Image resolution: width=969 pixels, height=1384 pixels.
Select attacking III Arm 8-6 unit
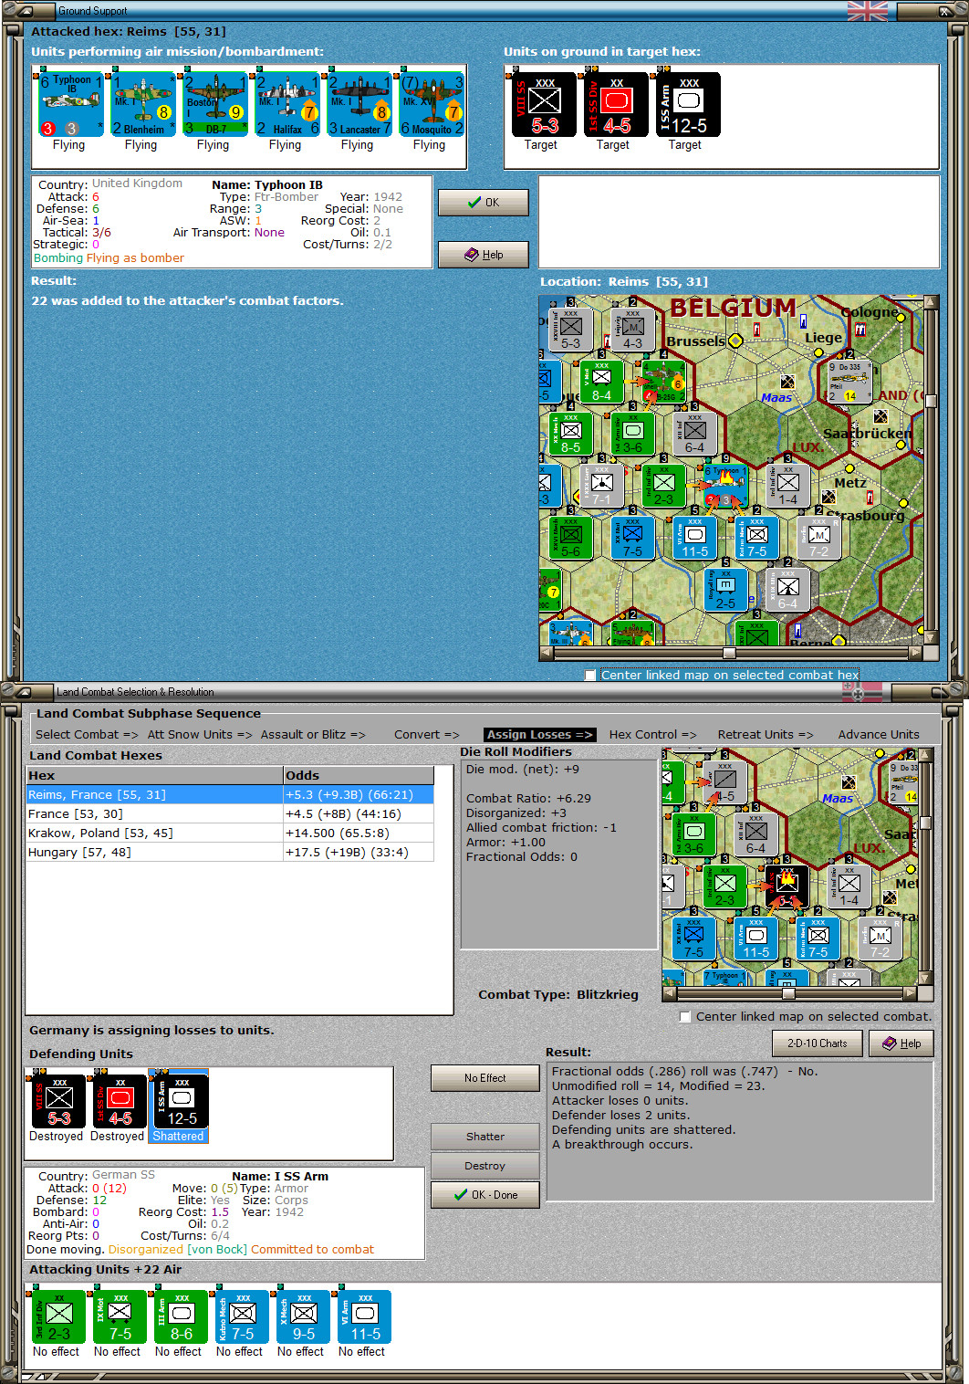click(182, 1316)
